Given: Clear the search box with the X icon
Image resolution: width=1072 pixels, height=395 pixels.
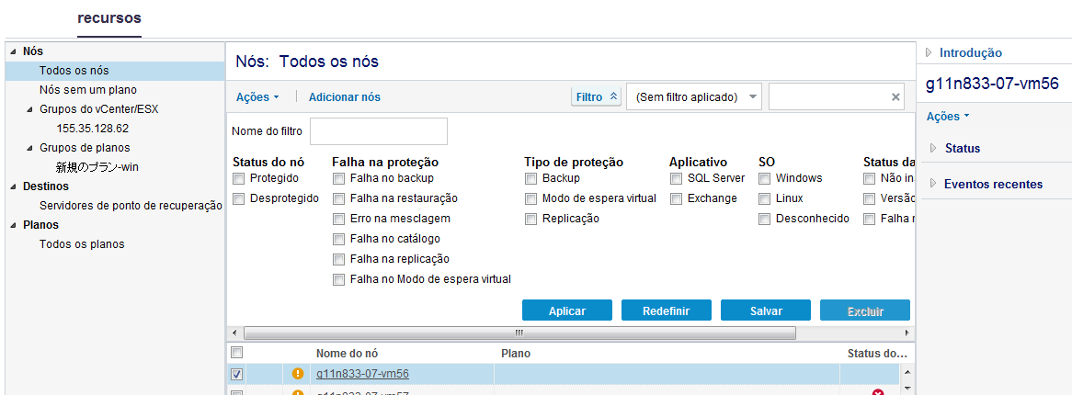Looking at the screenshot, I should tap(895, 97).
